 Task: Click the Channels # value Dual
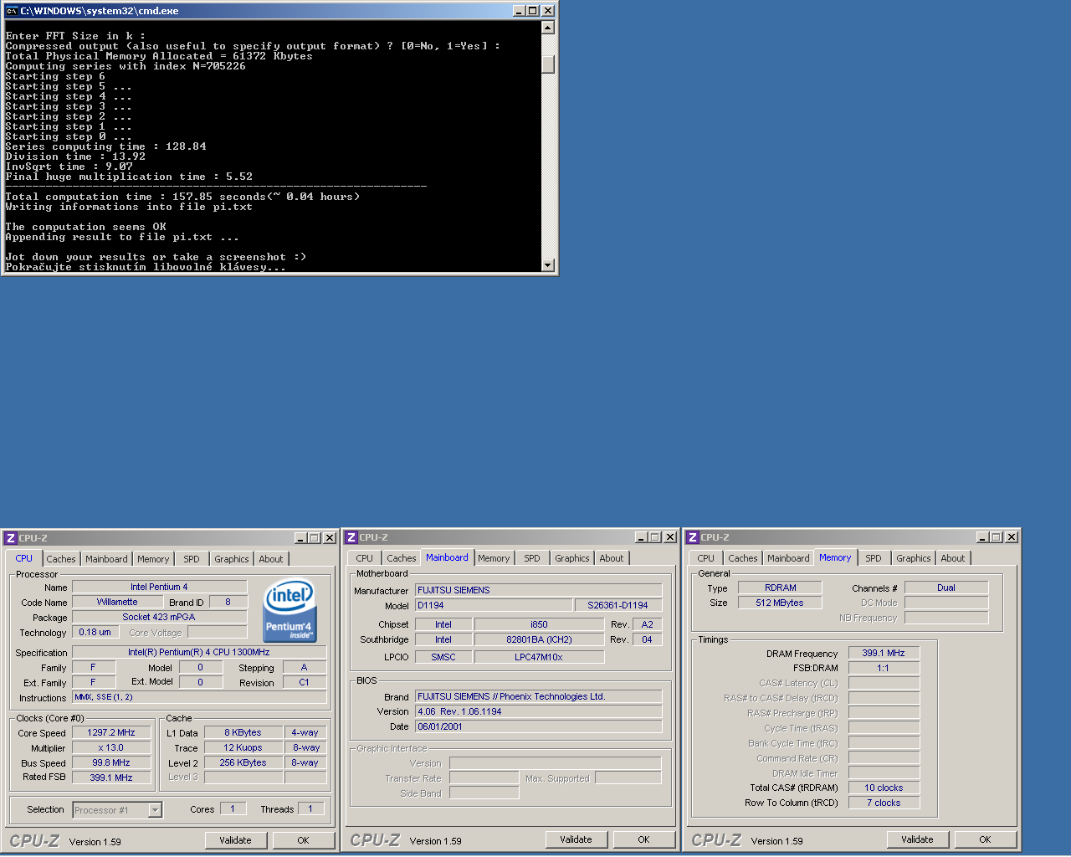[946, 588]
